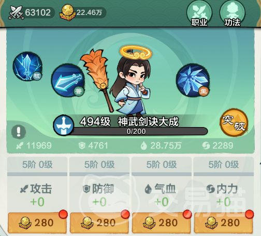Select the ice sword 普 skill icon
Screen dimensions: 261x236
coord(68,81)
